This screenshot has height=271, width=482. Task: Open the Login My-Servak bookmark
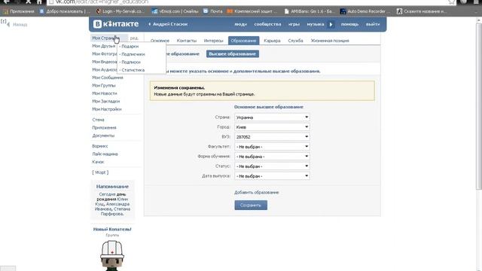(x=120, y=11)
